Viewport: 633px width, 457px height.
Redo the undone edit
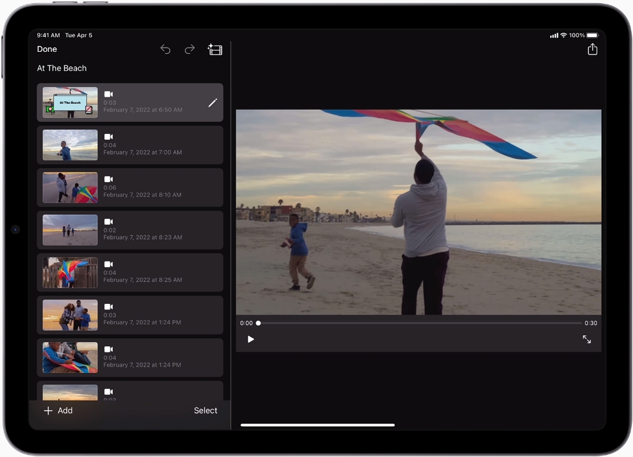(x=189, y=49)
